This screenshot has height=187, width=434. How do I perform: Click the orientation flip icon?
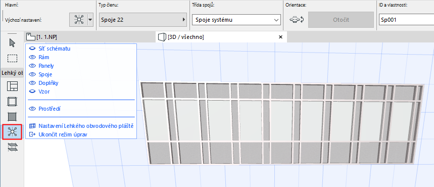pos(297,20)
